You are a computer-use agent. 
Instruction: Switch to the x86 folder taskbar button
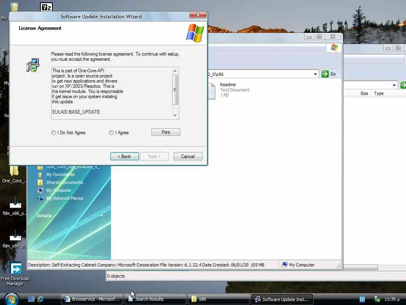pyautogui.click(x=218, y=299)
